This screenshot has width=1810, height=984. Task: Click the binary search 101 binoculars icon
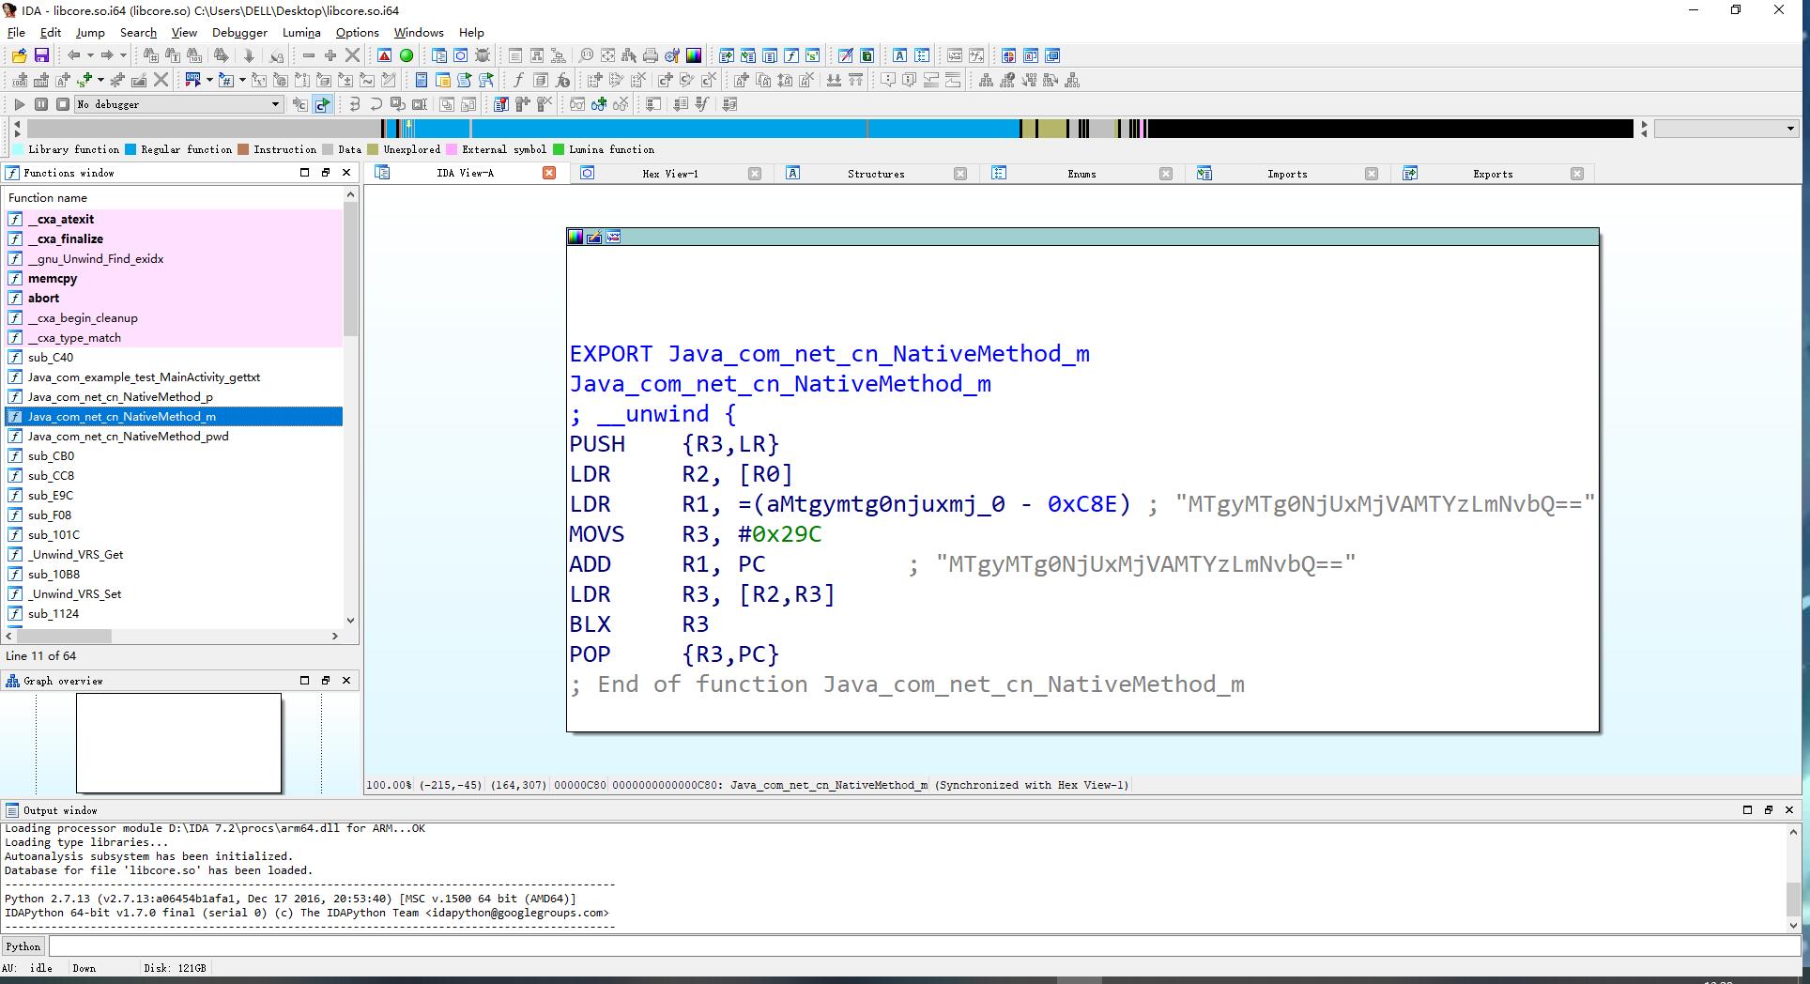(x=194, y=55)
